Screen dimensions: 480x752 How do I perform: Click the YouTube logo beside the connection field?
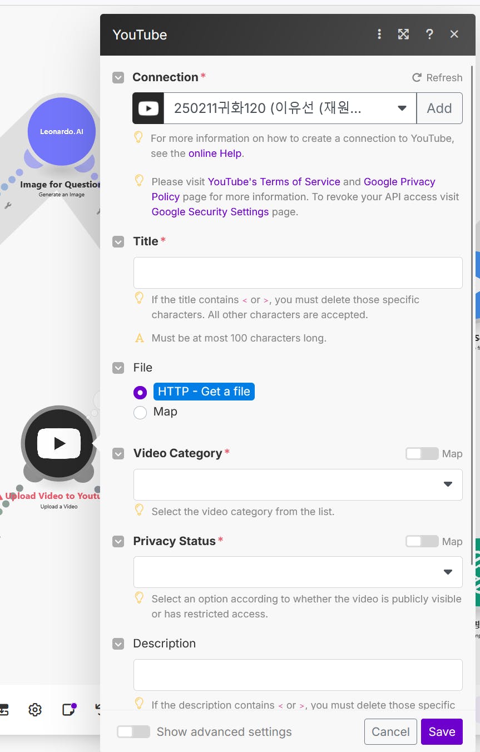(148, 108)
